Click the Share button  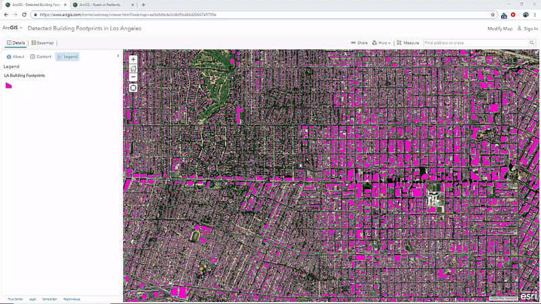point(359,43)
